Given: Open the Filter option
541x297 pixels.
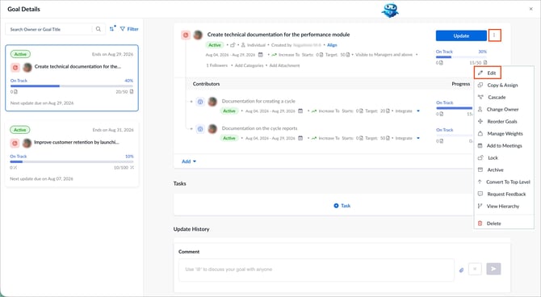Looking at the screenshot, I should pyautogui.click(x=129, y=29).
